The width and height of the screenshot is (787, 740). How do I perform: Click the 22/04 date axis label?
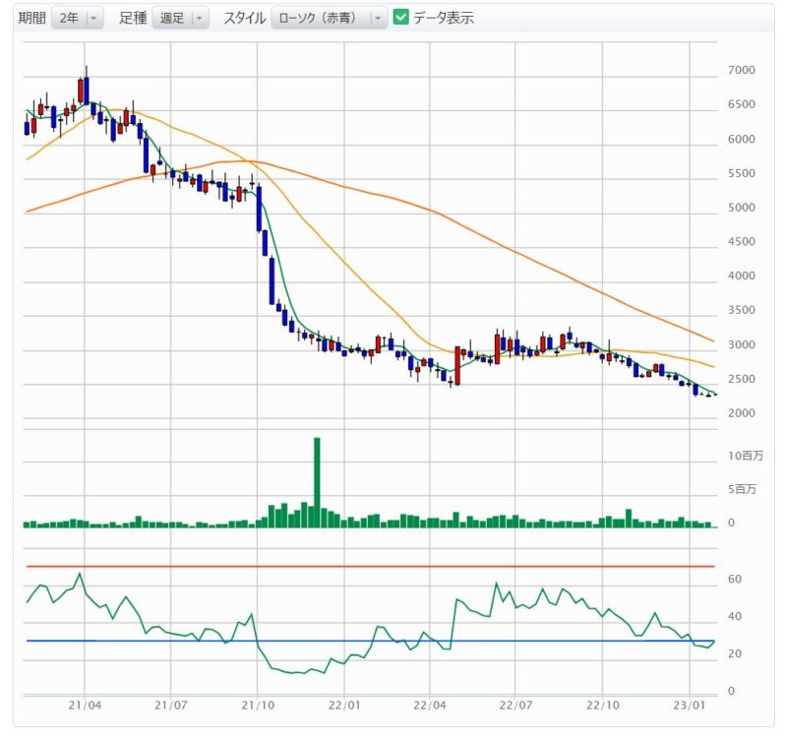pos(430,706)
